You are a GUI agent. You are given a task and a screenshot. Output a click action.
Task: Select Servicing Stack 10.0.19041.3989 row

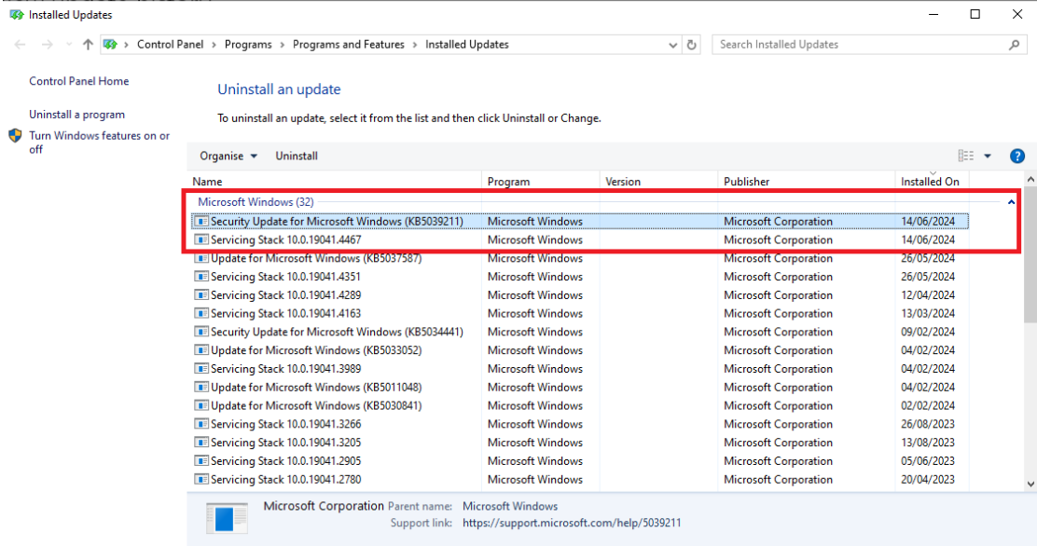click(x=580, y=369)
